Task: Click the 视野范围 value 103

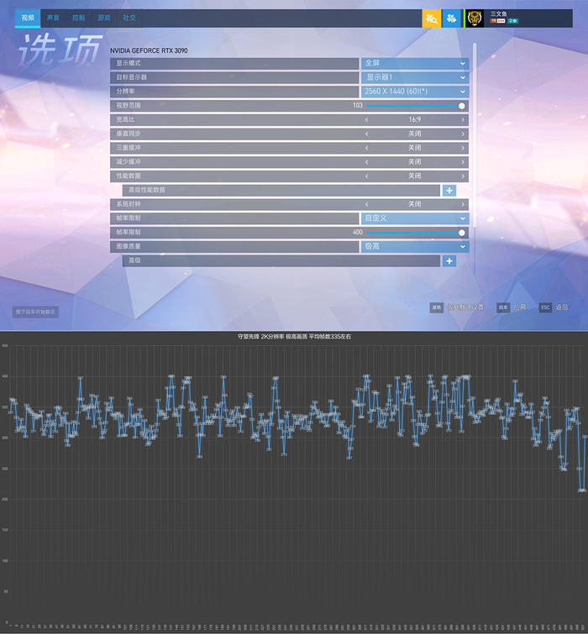Action: coord(358,106)
